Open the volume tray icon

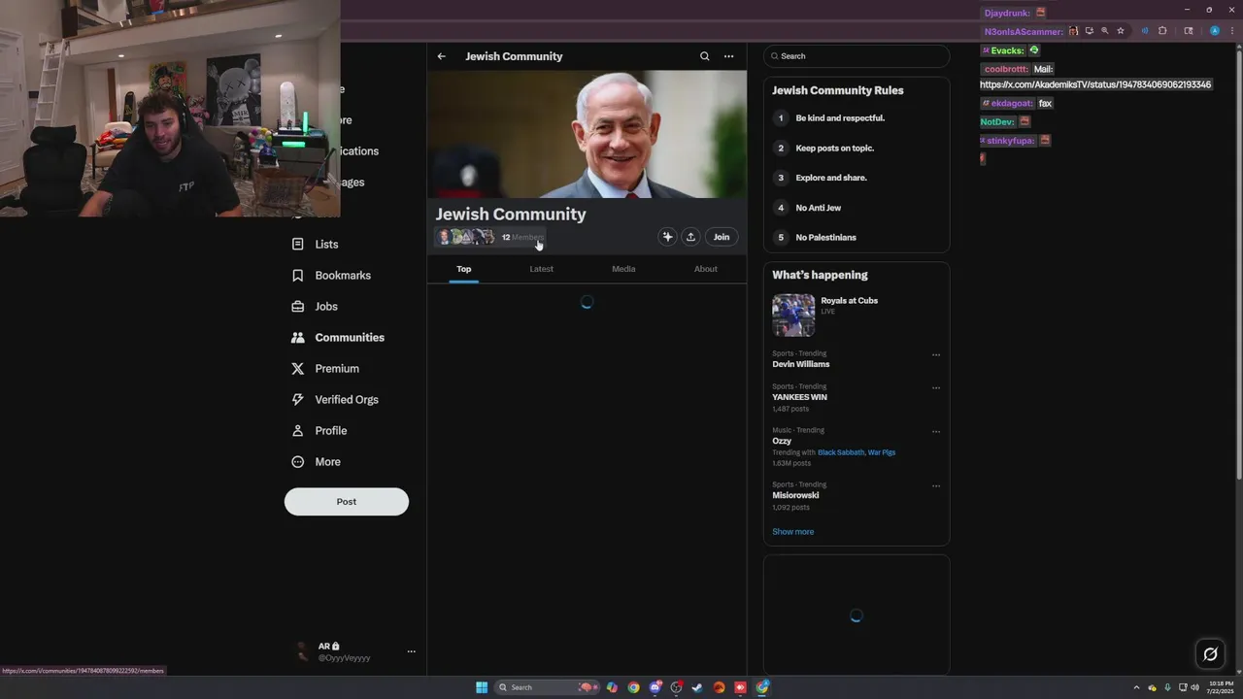[1194, 687]
